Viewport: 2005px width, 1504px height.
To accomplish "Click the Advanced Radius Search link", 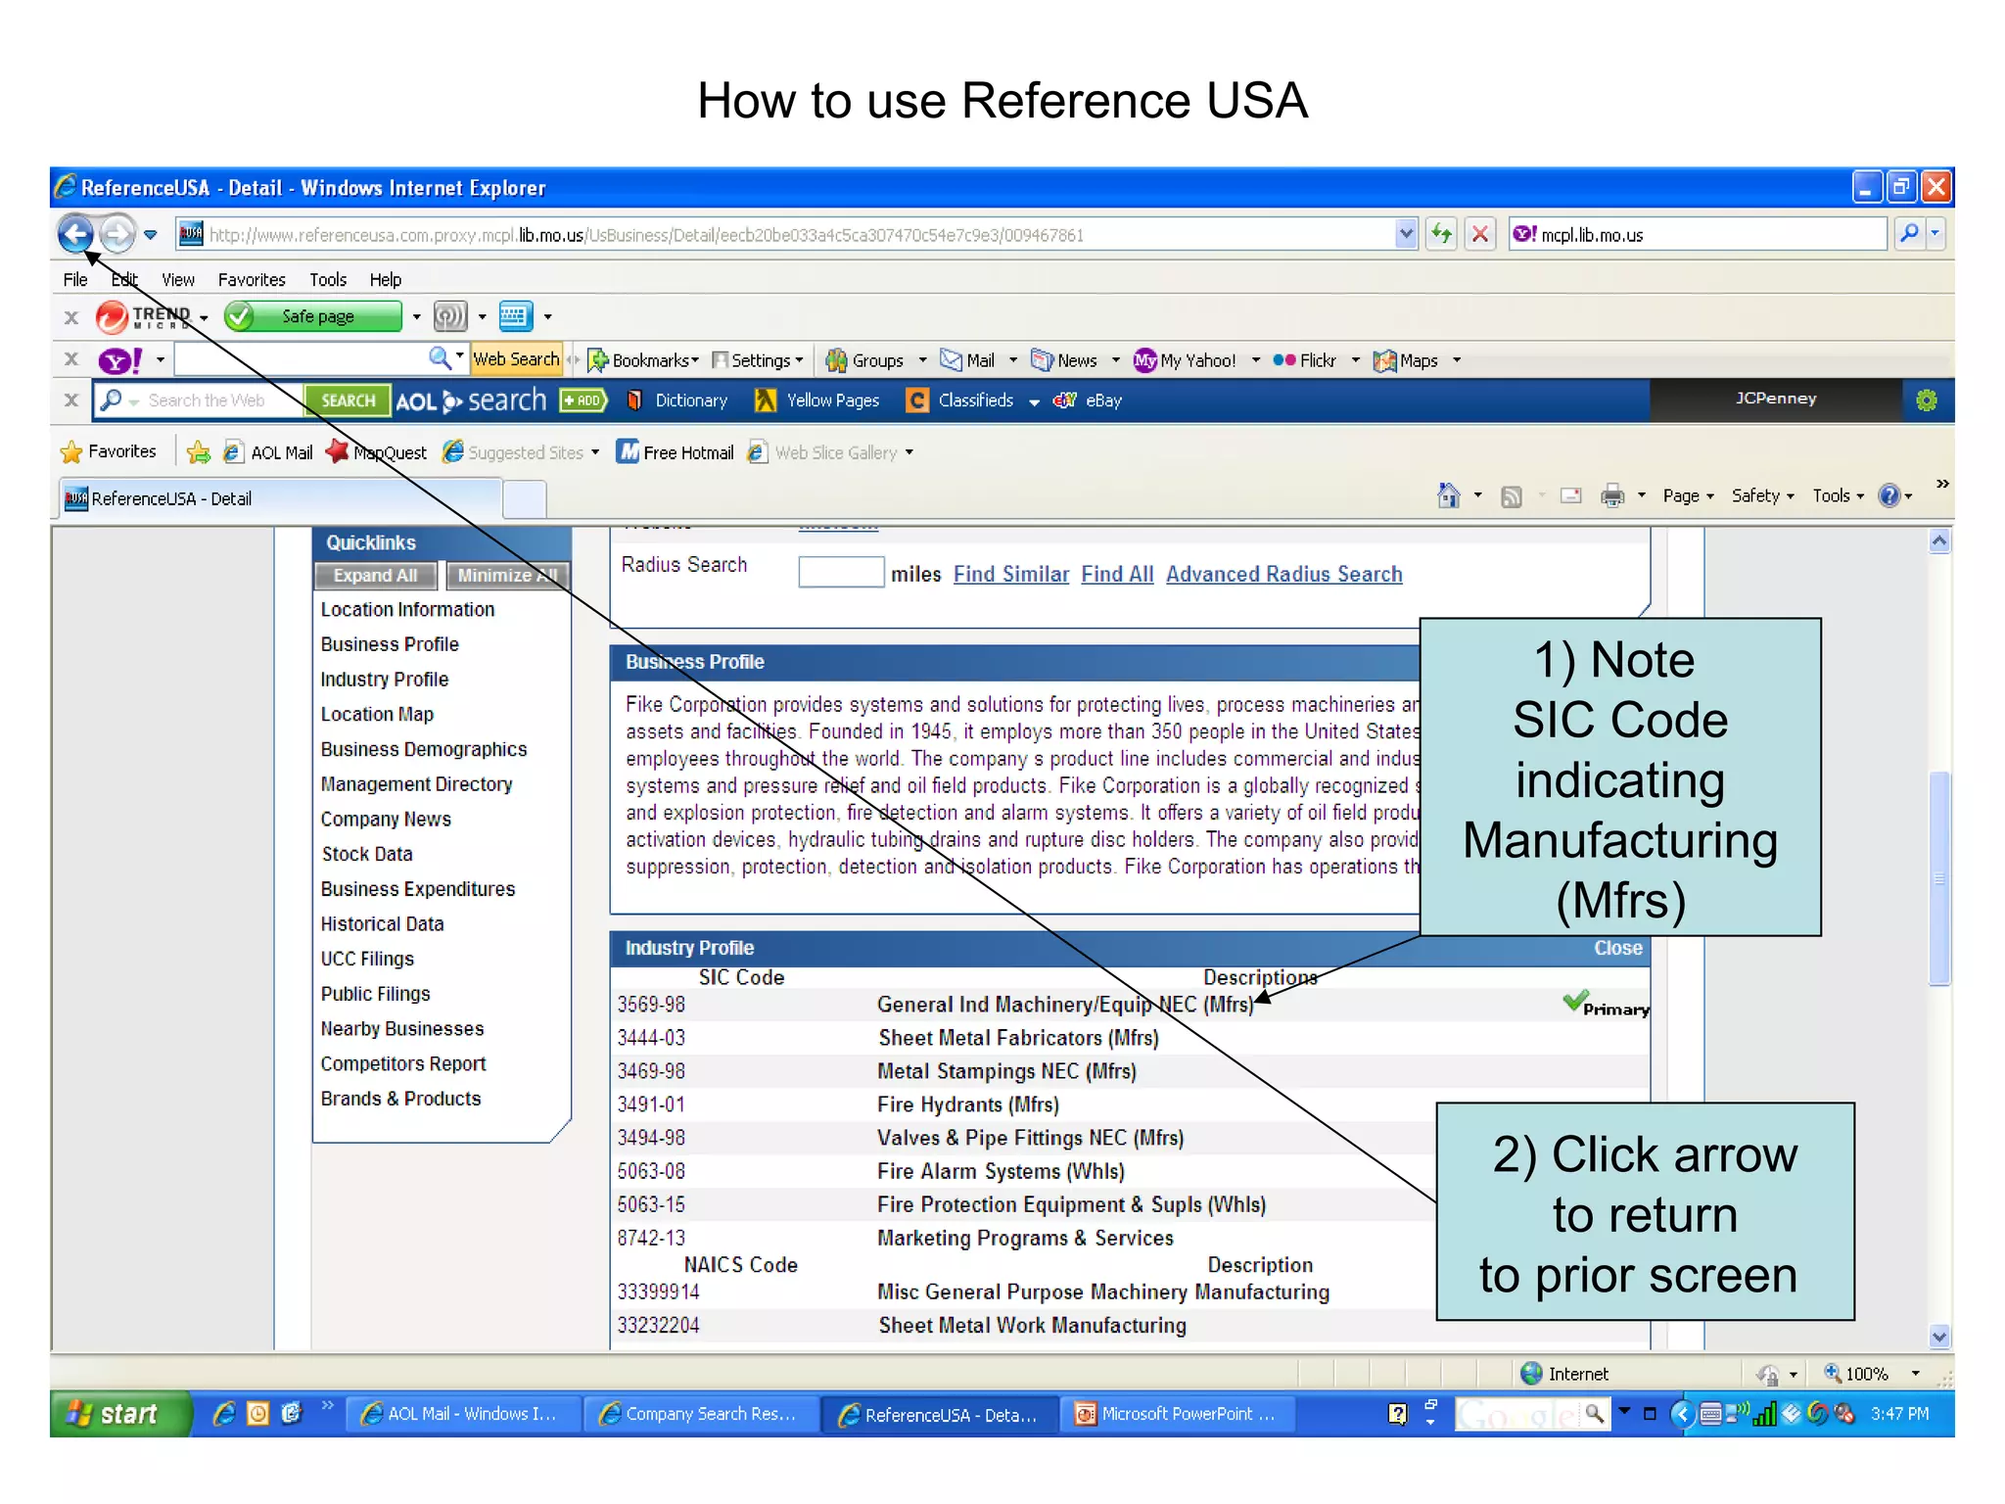I will tap(1283, 575).
